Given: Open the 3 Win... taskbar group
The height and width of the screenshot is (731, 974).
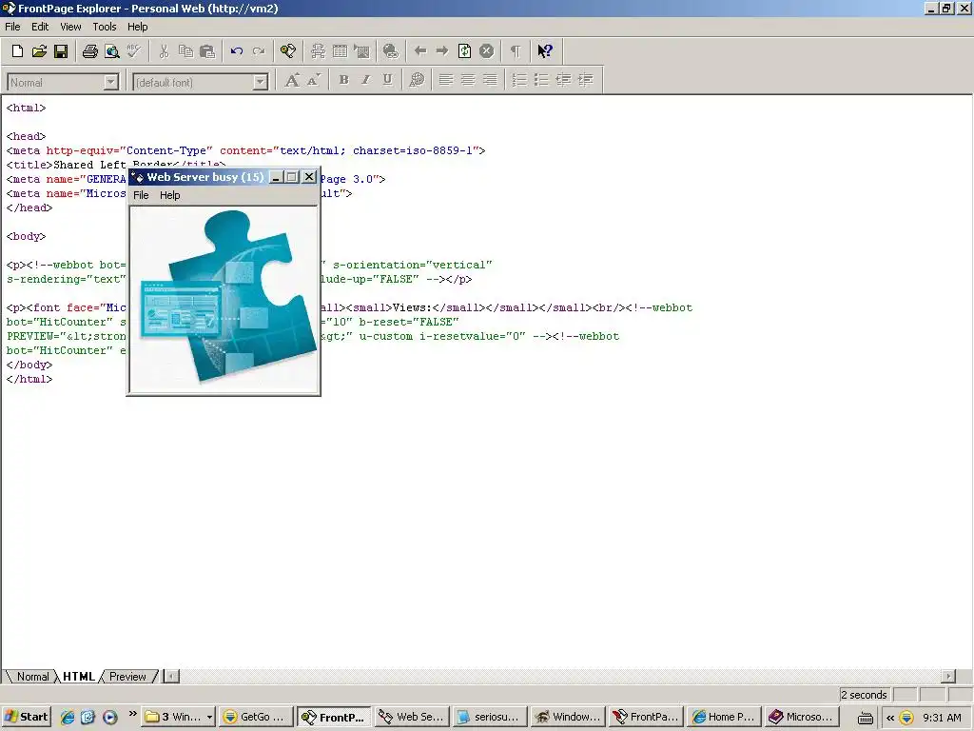Looking at the screenshot, I should 178,717.
